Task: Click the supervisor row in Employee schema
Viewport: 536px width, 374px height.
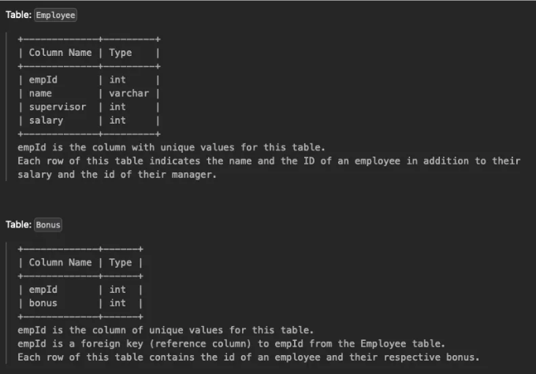Action: (89, 107)
